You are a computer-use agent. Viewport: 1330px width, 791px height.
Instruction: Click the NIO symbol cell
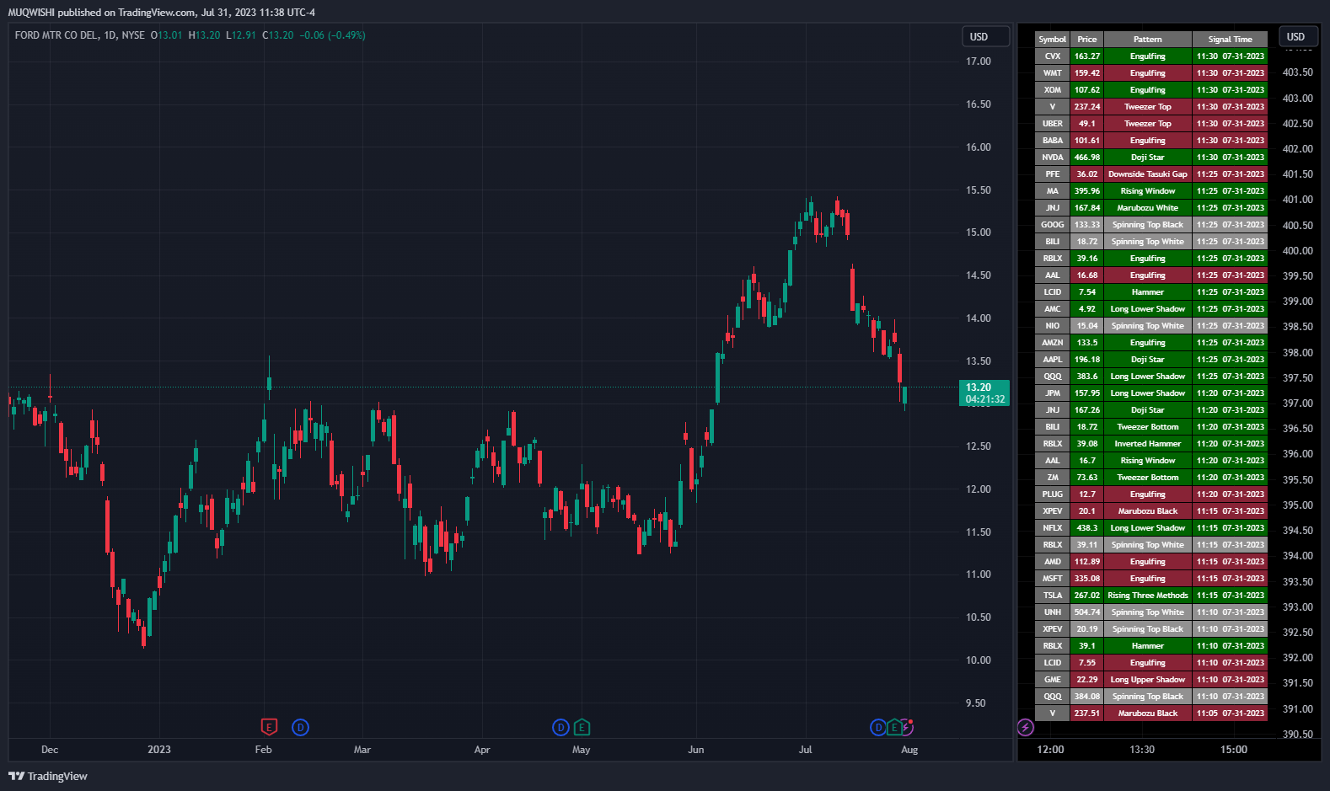(1053, 326)
